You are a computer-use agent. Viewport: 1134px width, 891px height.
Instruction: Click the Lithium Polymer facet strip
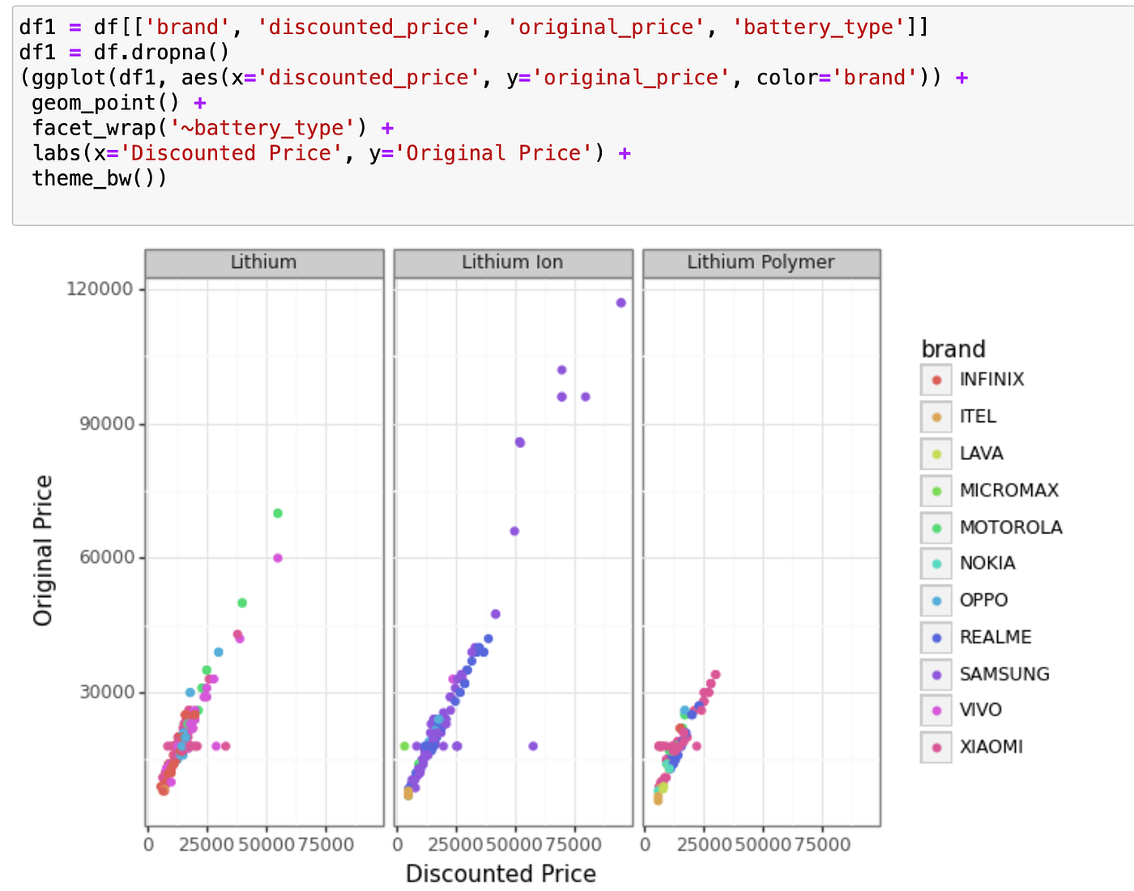click(x=761, y=262)
